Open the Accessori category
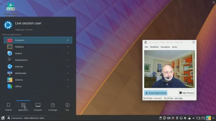 [x=38, y=40]
